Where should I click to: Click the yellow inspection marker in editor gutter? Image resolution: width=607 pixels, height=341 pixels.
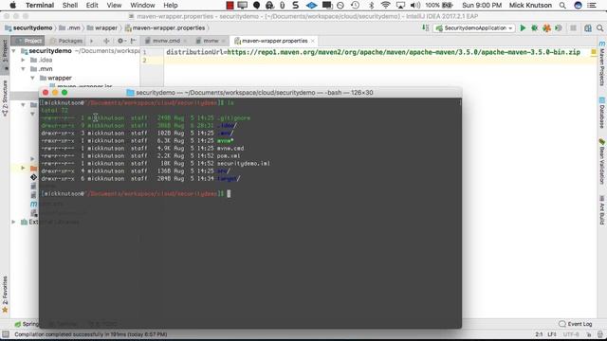pos(594,52)
